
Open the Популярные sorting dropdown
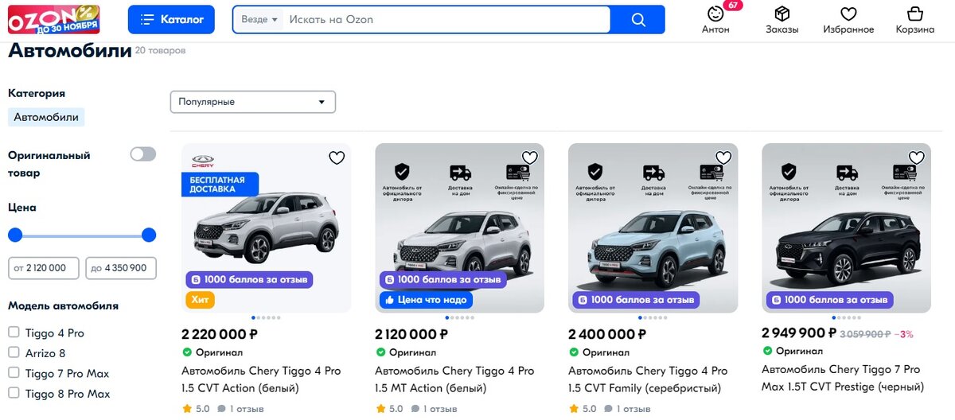[252, 102]
